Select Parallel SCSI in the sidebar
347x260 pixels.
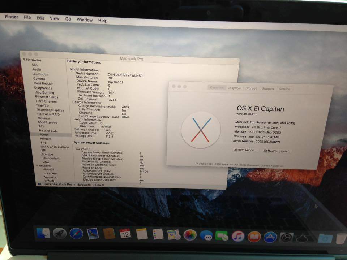[x=48, y=131]
